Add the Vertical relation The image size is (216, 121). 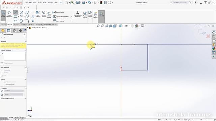(x=5, y=73)
